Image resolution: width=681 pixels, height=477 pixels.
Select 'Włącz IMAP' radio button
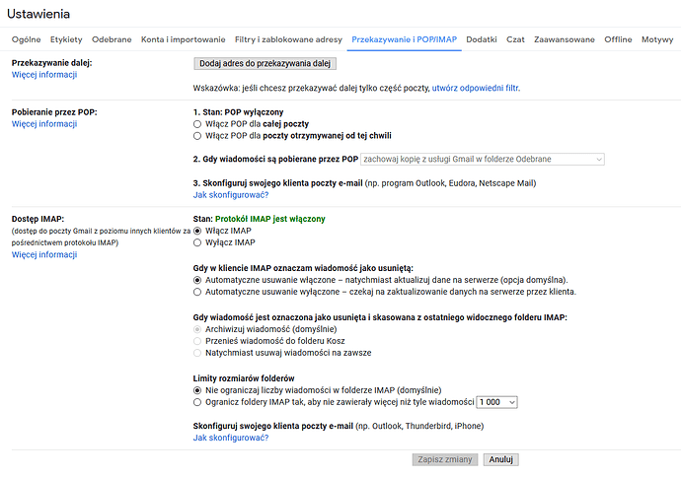coord(197,232)
